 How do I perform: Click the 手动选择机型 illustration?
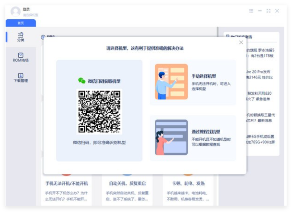171,82
